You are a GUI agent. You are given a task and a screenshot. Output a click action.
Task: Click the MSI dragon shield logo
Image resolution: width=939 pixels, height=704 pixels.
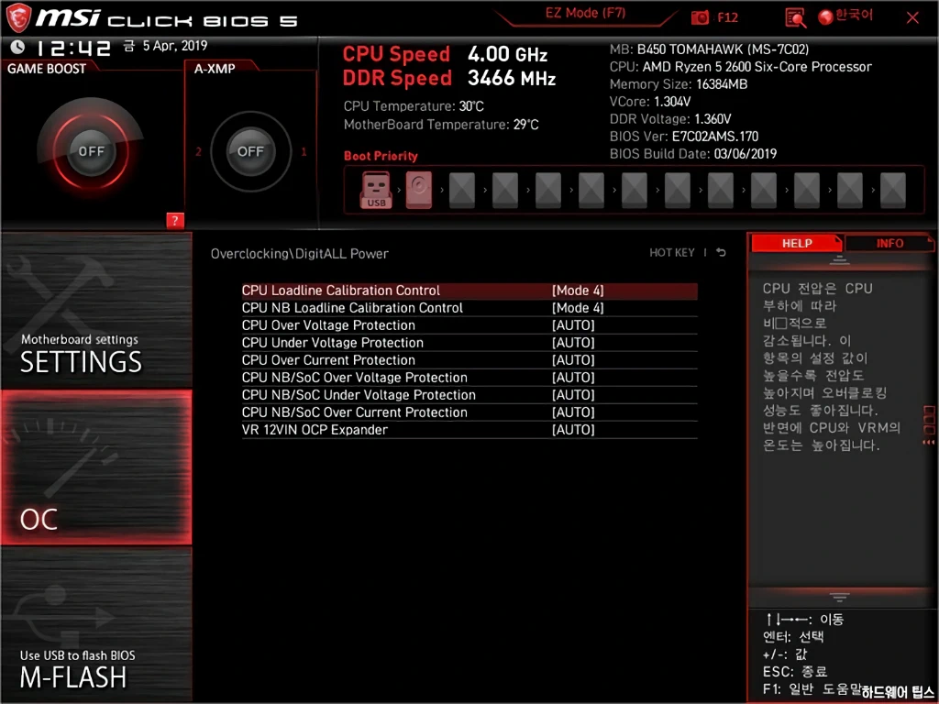click(x=18, y=18)
